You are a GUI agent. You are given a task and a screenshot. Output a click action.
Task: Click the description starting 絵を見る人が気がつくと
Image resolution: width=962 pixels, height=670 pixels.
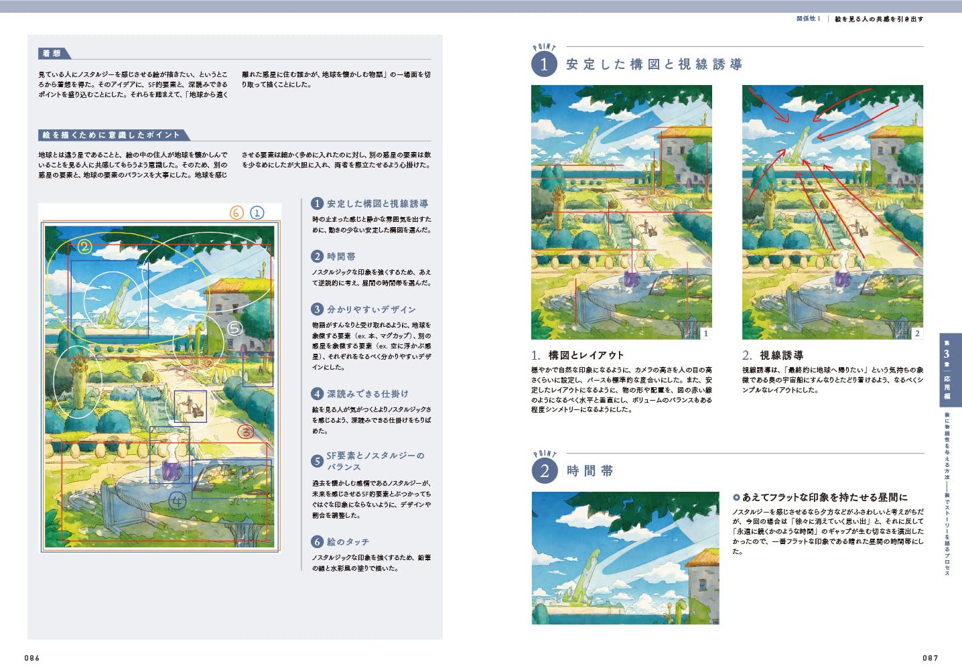pos(372,420)
